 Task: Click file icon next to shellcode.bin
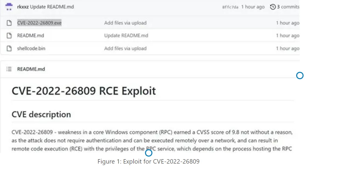point(9,48)
